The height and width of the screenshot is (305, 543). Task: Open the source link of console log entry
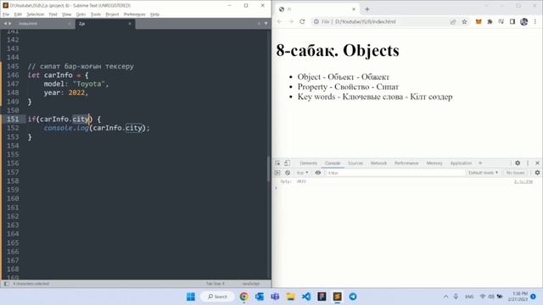point(523,181)
